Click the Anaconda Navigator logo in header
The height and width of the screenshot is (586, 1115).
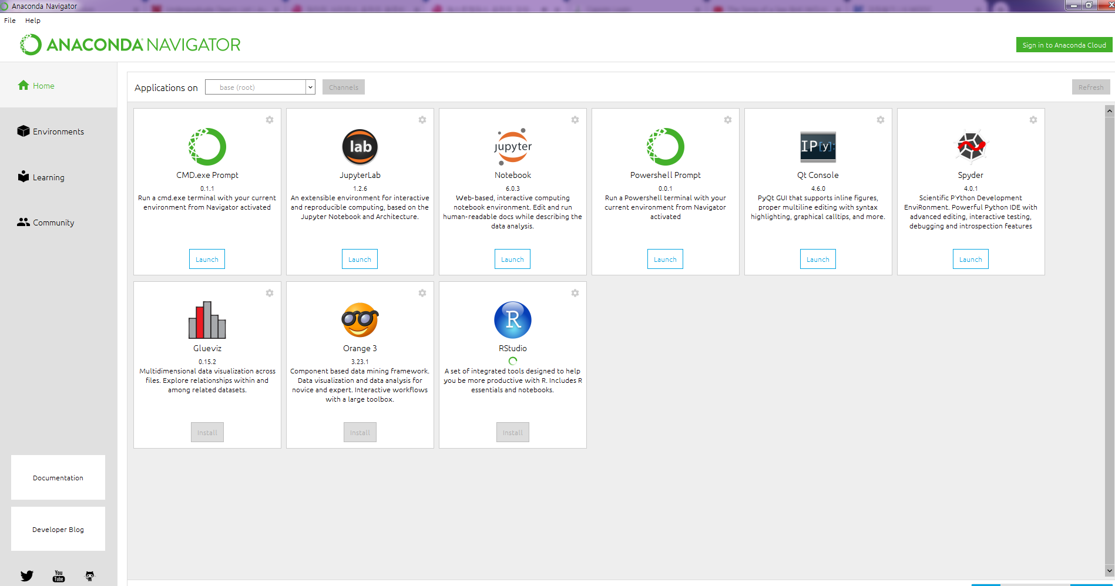coord(130,45)
